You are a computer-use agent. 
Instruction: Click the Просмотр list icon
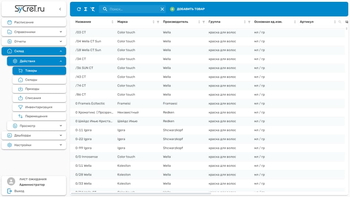tap(15, 126)
